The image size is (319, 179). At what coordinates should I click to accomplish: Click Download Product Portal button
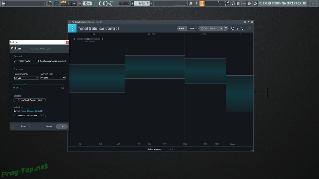coord(30,100)
